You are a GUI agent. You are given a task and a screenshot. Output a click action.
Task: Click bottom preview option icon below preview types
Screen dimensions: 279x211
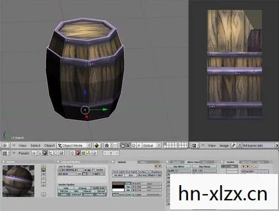43,195
